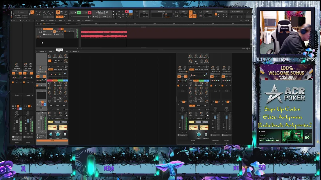Click the Audio strip volume fader
Image resolution: width=321 pixels, height=180 pixels.
pos(41,118)
